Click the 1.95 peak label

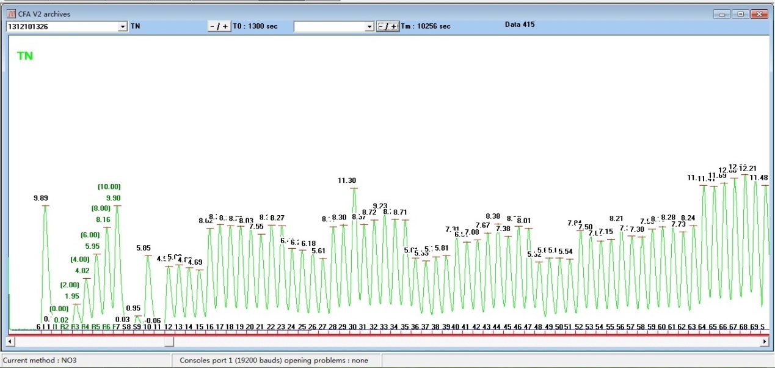(x=71, y=296)
